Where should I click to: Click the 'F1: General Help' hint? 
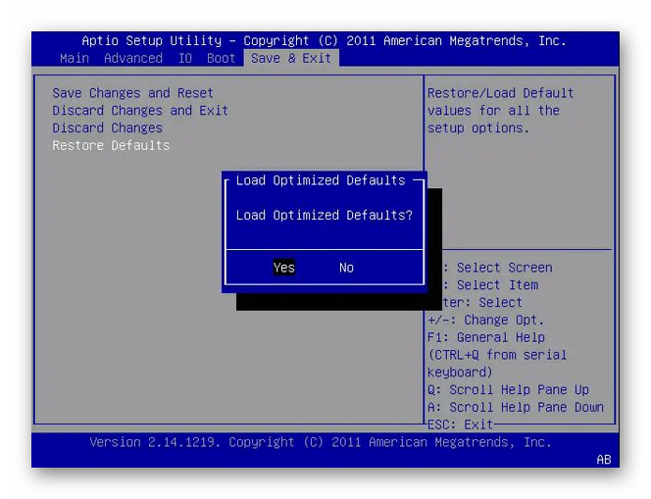coord(486,337)
